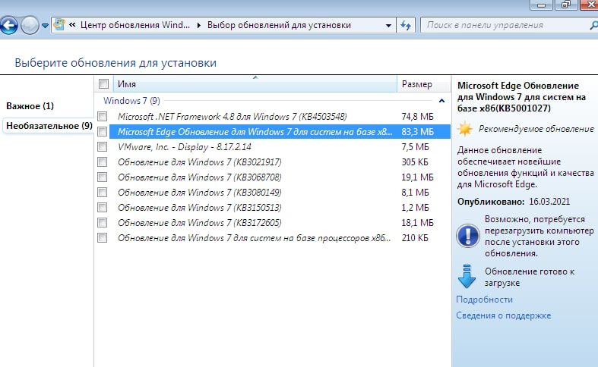598x367 pixels.
Task: Click the blue restart warning exclamation icon
Action: coord(467,236)
